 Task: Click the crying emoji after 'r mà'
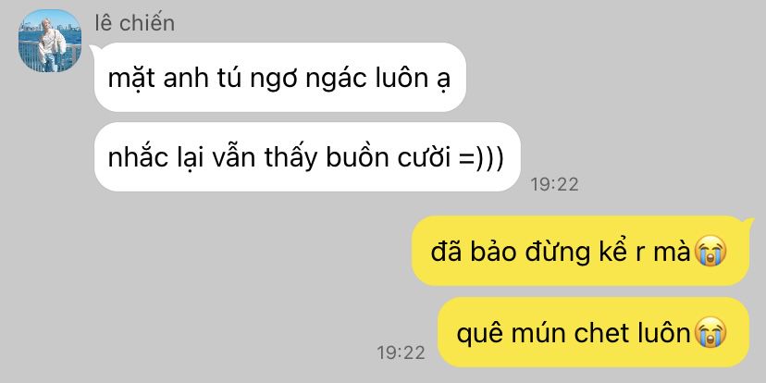click(x=710, y=252)
